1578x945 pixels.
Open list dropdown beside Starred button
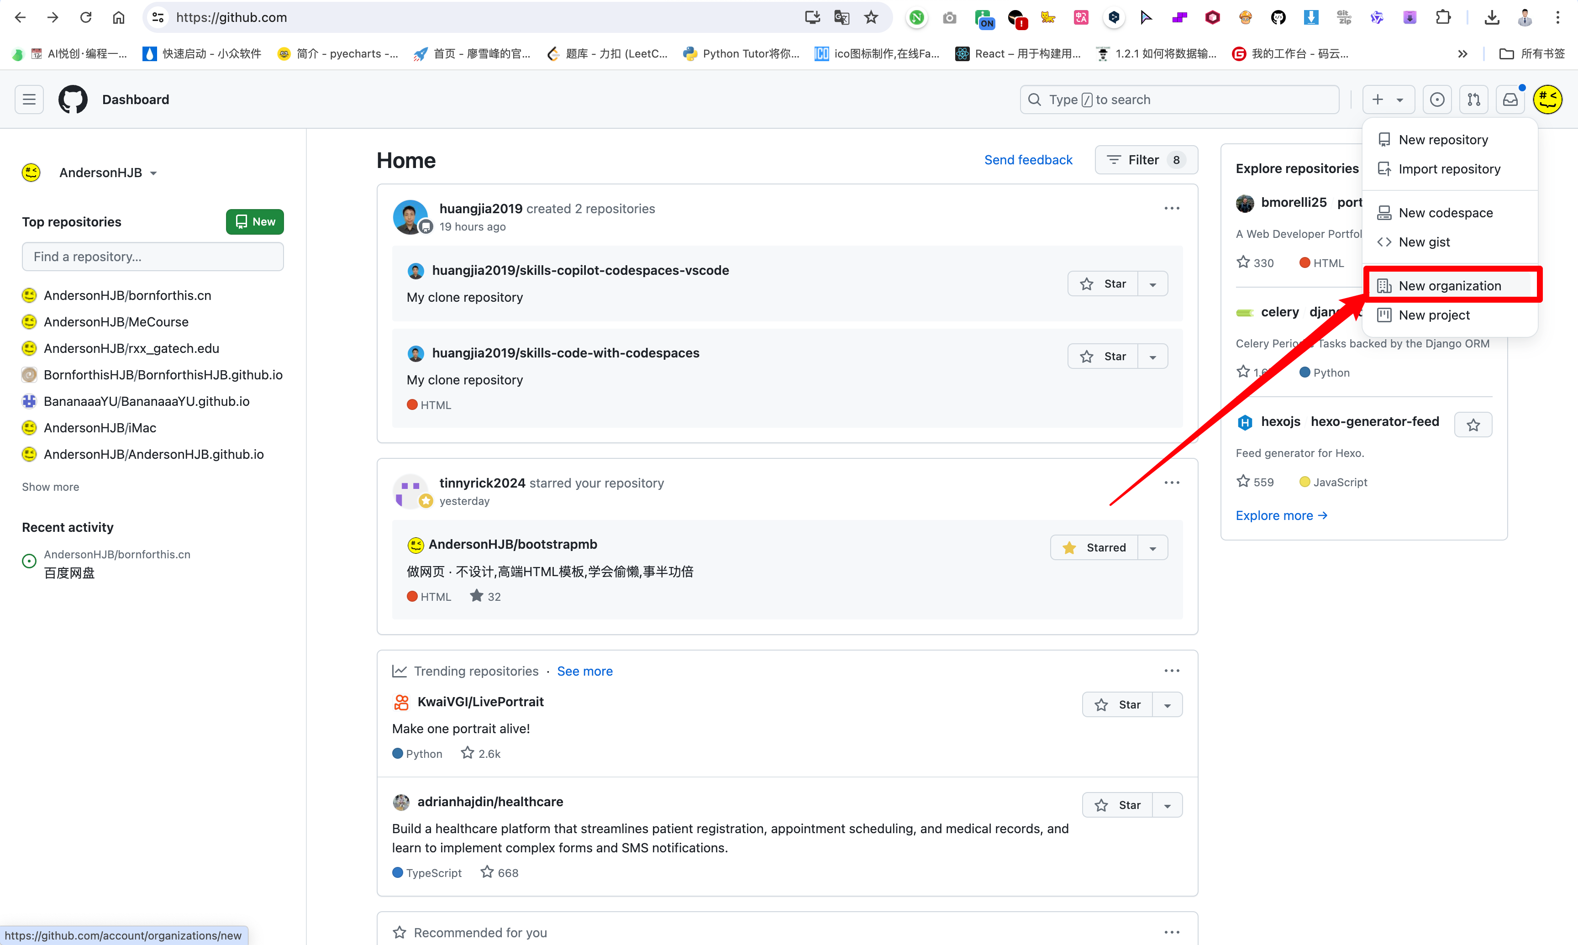pyautogui.click(x=1152, y=548)
